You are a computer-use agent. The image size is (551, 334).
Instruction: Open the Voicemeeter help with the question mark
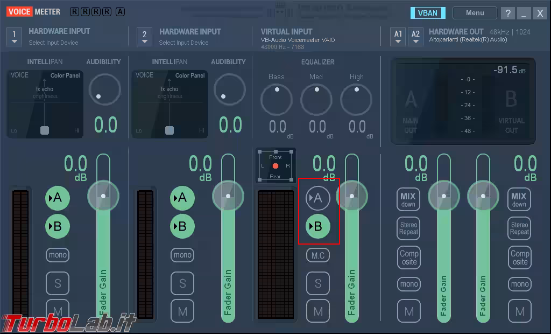point(507,12)
